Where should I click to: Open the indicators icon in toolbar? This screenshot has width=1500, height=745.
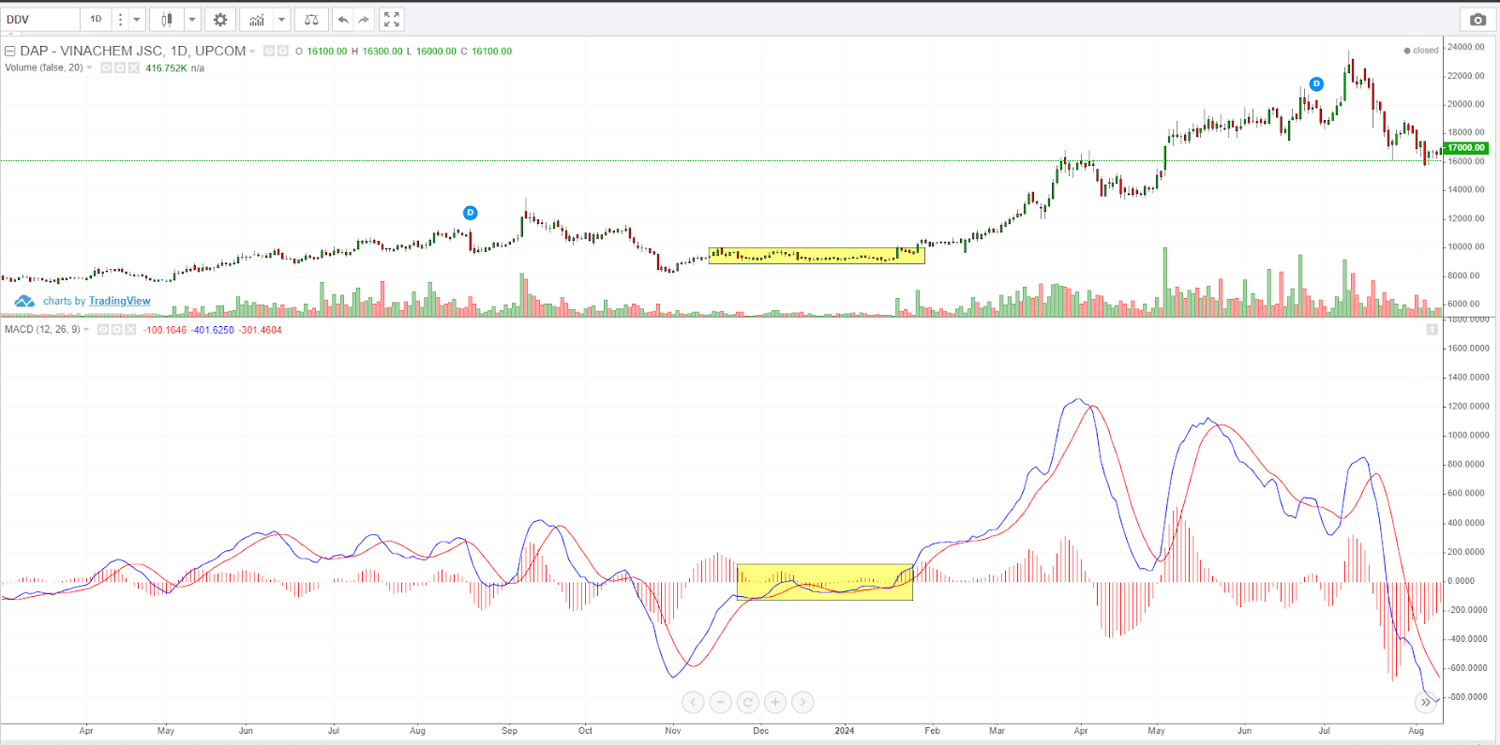[x=256, y=19]
